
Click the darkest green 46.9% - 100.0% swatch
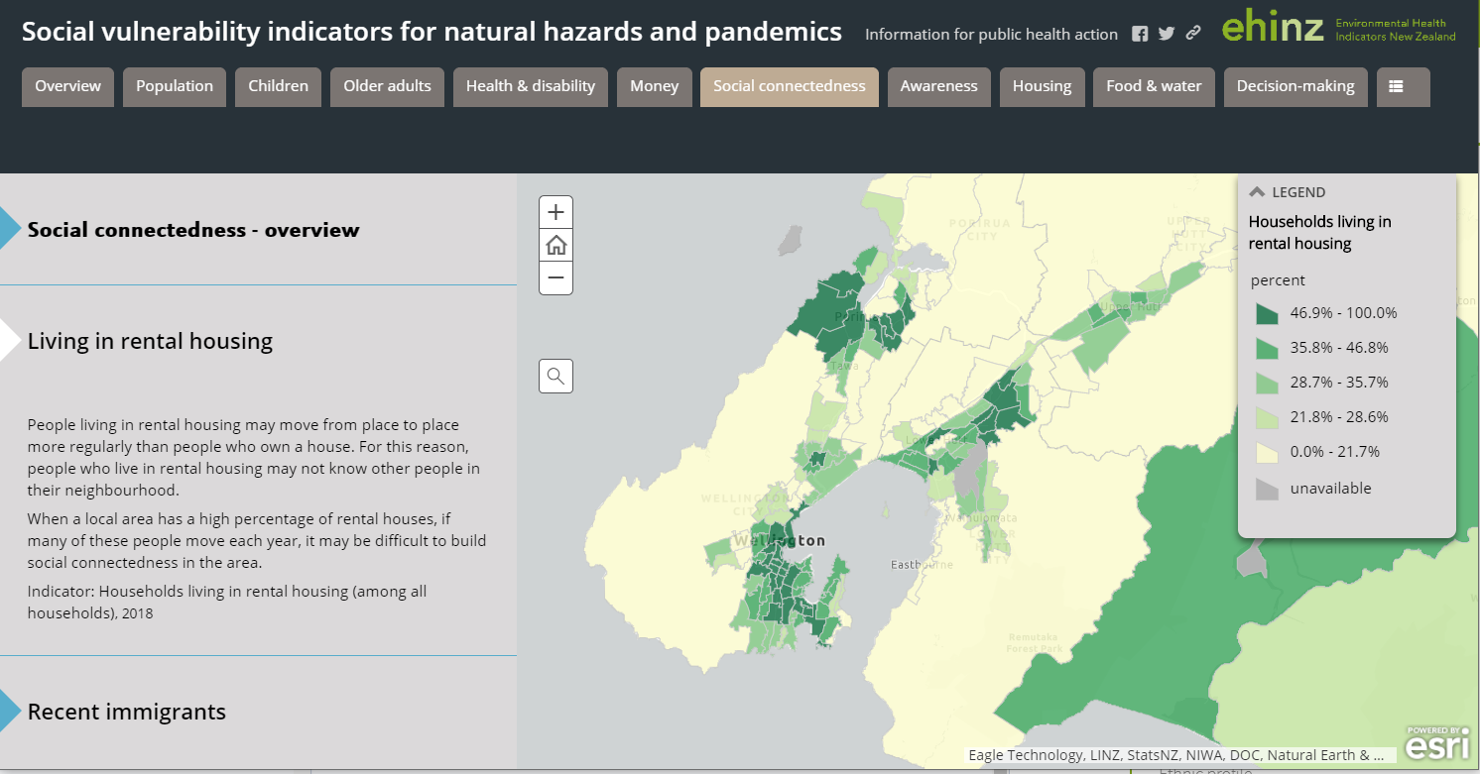[x=1267, y=313]
